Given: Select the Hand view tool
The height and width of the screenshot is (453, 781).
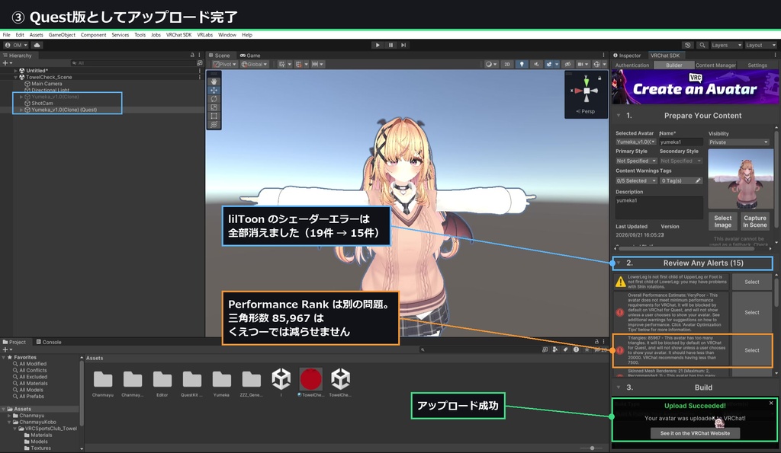Looking at the screenshot, I should tap(214, 81).
